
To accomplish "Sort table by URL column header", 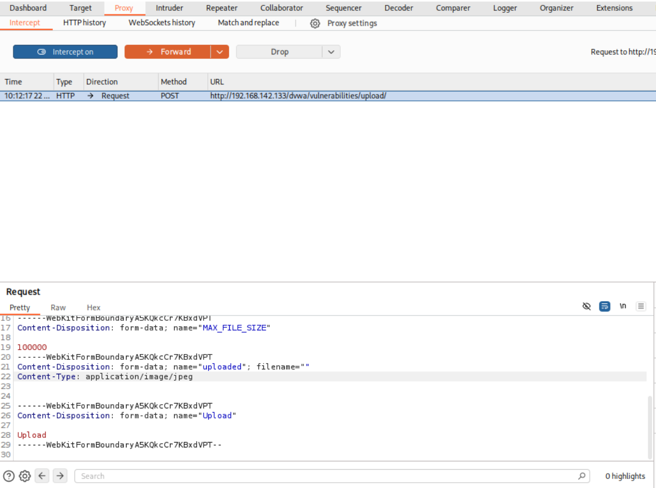I will [x=432, y=82].
